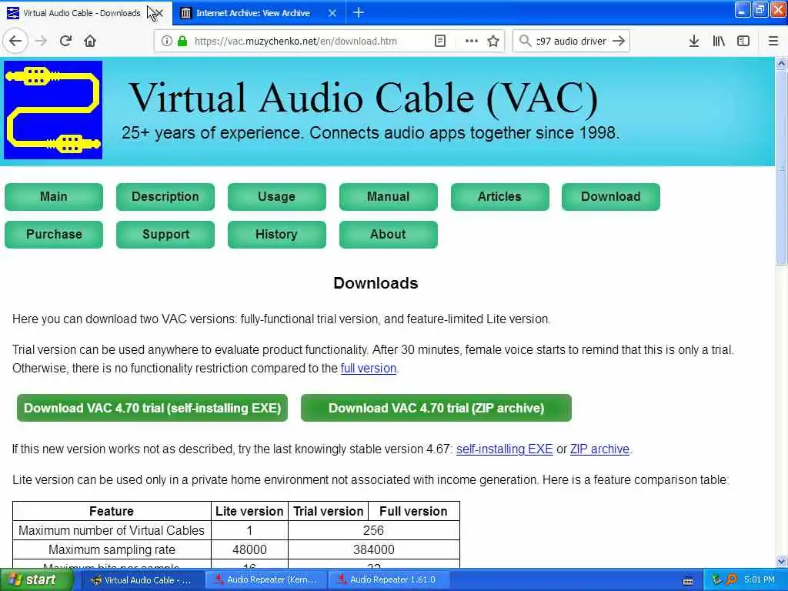788x591 pixels.
Task: Toggle reader view in address bar
Action: point(439,42)
